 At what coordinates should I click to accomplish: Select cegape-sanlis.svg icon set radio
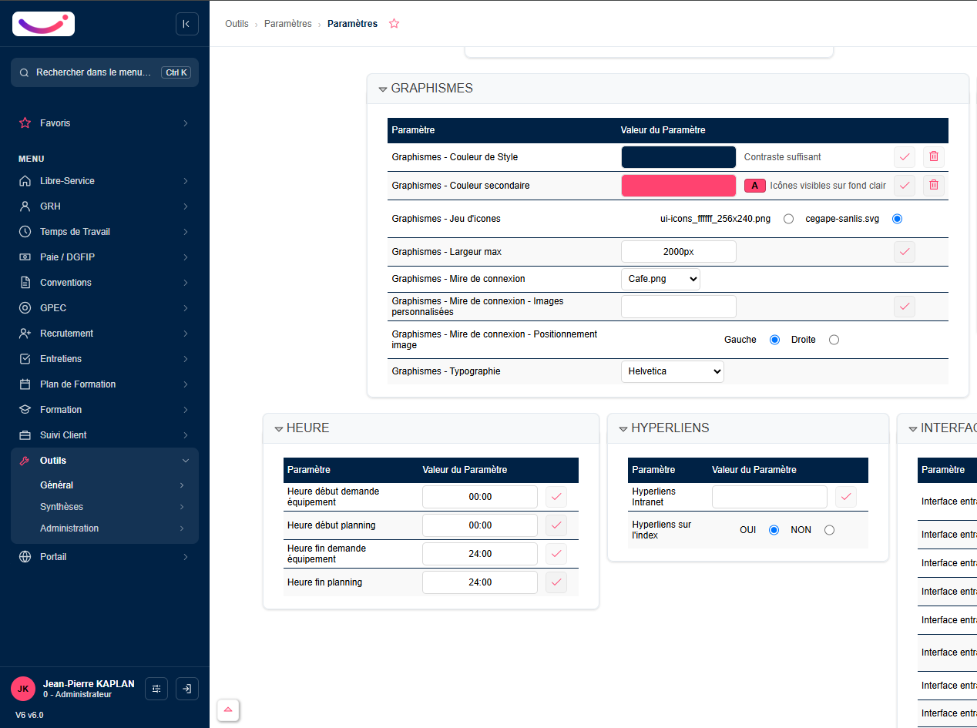click(897, 219)
